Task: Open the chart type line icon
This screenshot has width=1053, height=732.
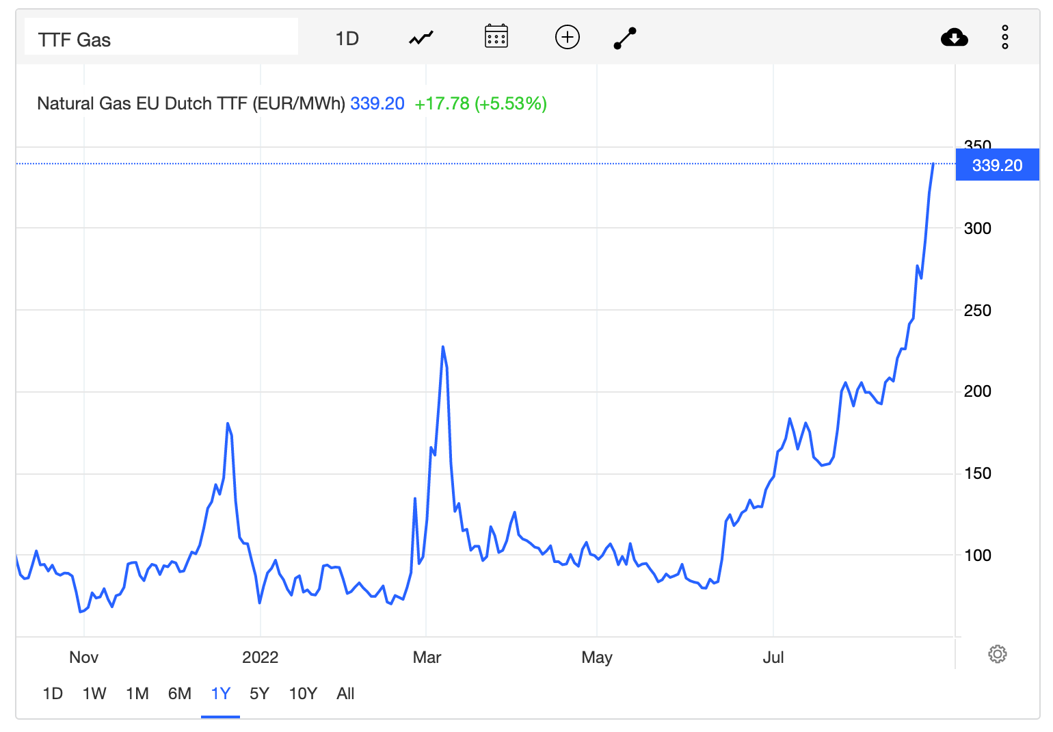Action: [421, 38]
